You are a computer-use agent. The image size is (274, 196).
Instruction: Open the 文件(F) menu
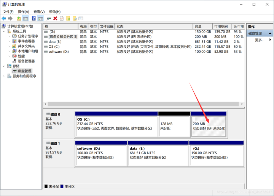tap(8, 12)
